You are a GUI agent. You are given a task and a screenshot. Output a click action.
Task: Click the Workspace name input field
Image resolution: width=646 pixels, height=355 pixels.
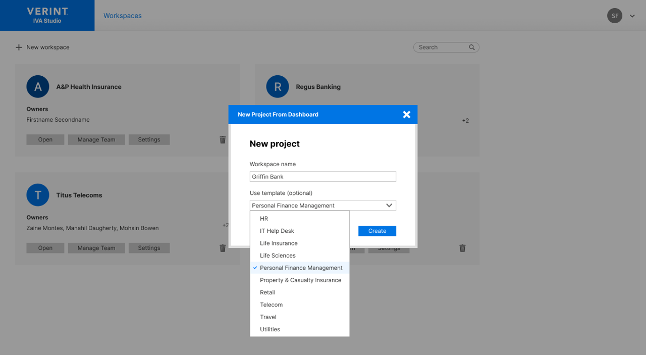click(x=322, y=177)
